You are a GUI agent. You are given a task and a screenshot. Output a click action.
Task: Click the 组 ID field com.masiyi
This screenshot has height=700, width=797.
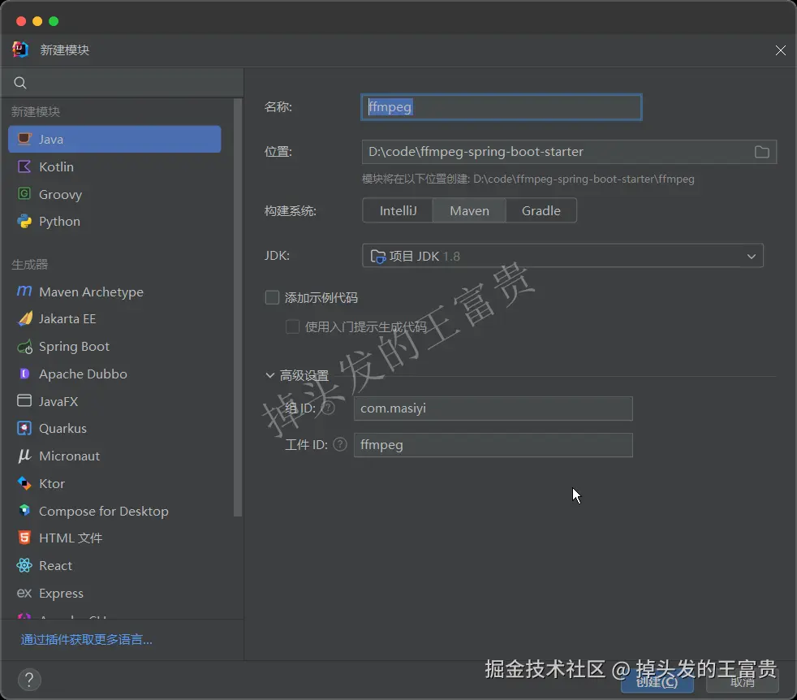[493, 408]
